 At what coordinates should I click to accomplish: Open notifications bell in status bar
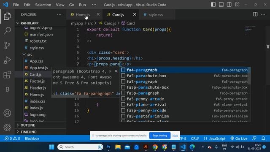(263, 138)
